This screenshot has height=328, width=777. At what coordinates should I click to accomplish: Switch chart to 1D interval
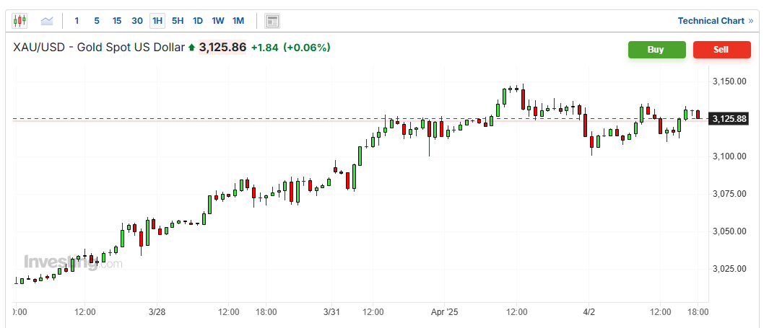(x=197, y=21)
